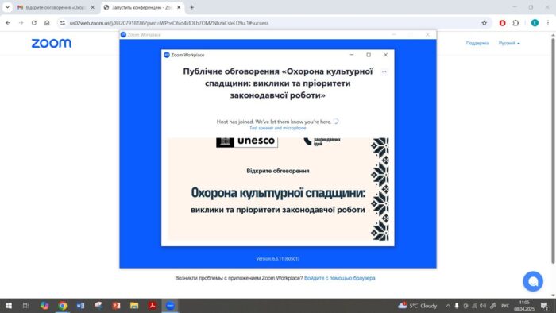556x313 pixels.
Task: Open Zoom app from the Windows taskbar
Action: tap(170, 306)
